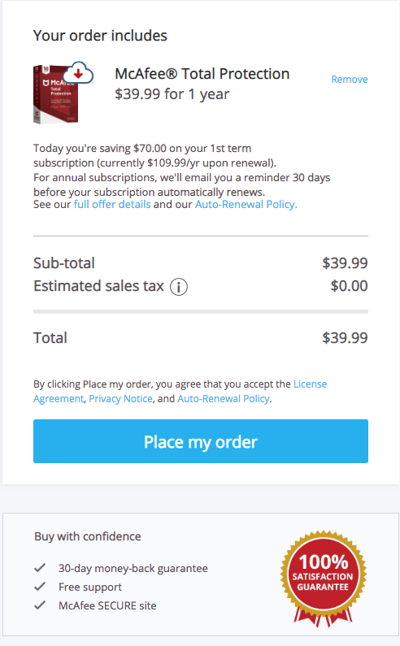Click the McAfee Total Protection box image

click(56, 94)
